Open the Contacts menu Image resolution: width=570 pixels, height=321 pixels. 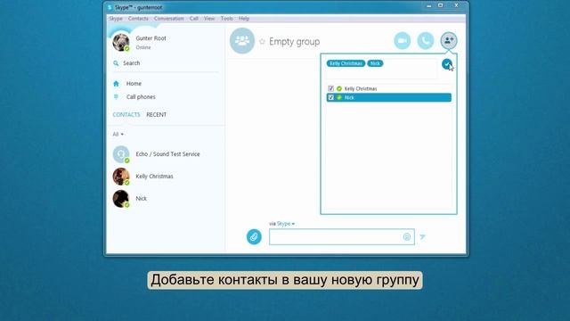tap(138, 19)
